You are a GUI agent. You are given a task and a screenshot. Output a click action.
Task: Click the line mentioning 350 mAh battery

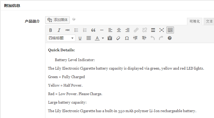(122, 111)
